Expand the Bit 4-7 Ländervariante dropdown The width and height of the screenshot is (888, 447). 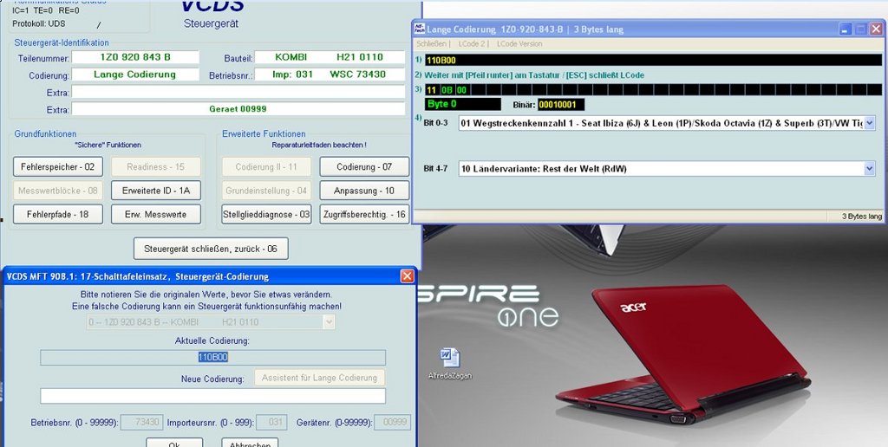[x=870, y=169]
